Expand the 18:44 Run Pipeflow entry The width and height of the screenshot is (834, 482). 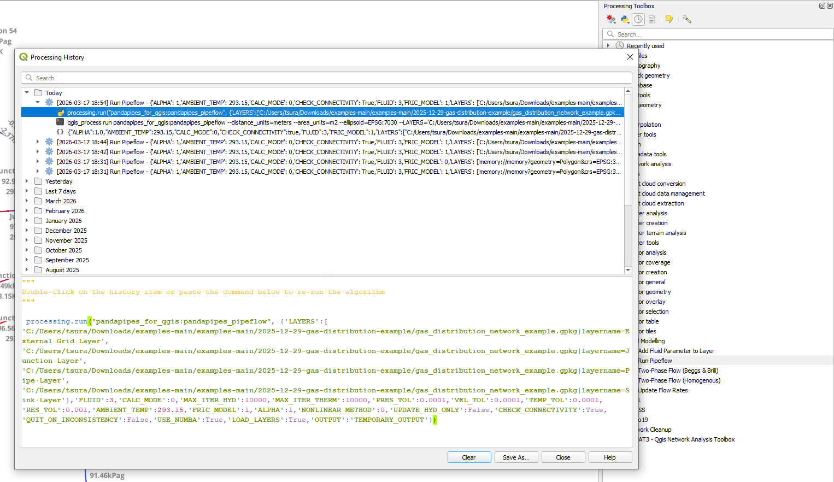(x=38, y=142)
